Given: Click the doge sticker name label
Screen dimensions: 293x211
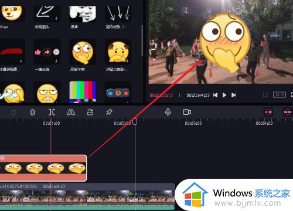Looking at the screenshot, I should pyautogui.click(x=4, y=27).
